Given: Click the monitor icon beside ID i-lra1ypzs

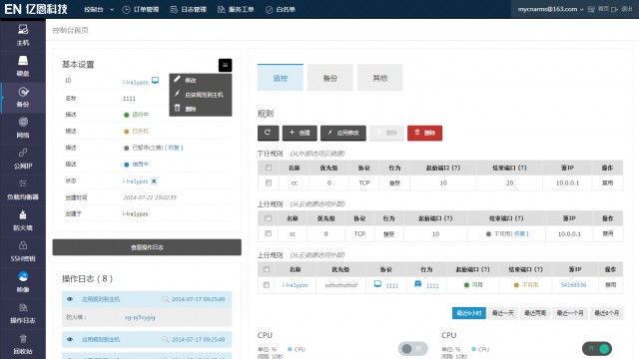Looking at the screenshot, I should pyautogui.click(x=156, y=81).
